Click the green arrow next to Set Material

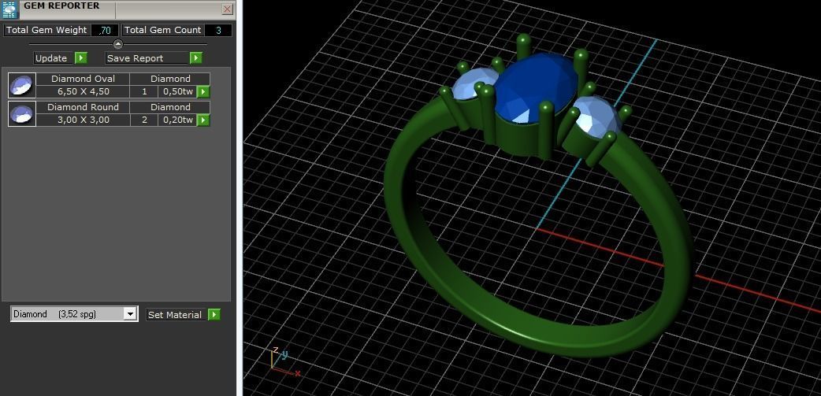[214, 314]
